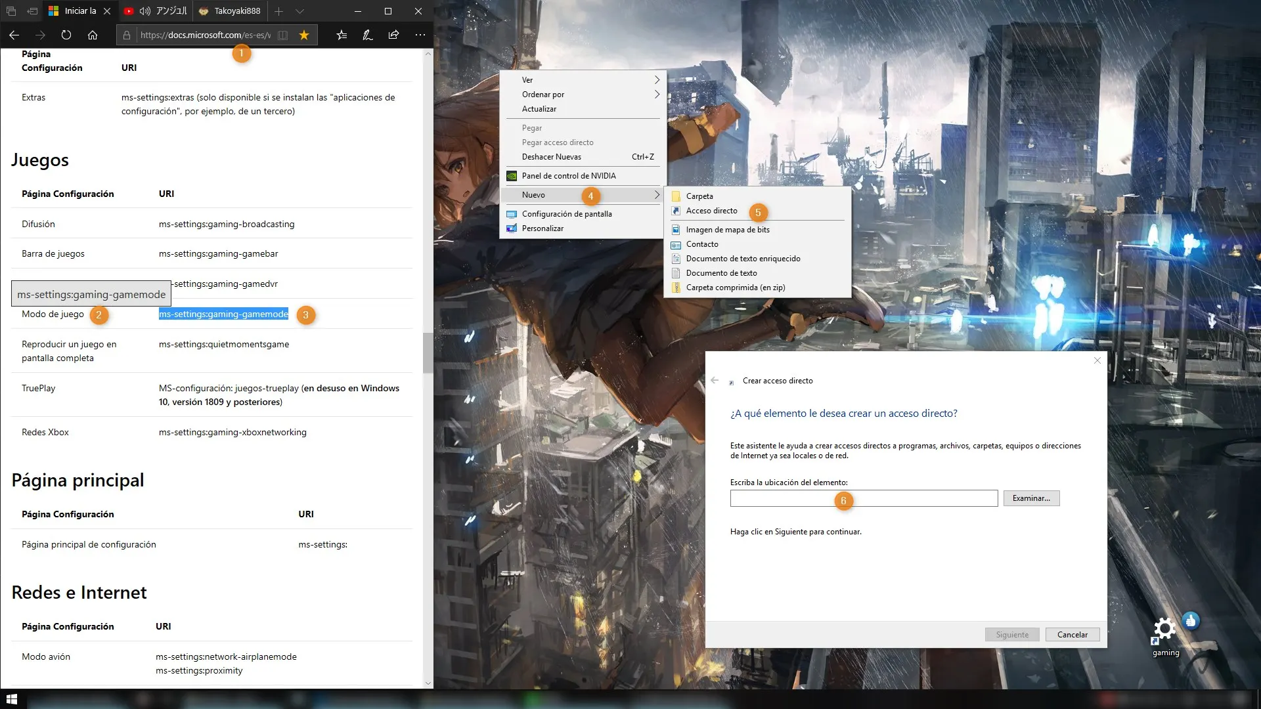Click the scrollbar up arrow
Image resolution: width=1261 pixels, height=709 pixels.
(x=428, y=54)
